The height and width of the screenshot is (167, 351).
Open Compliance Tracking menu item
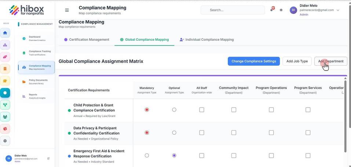click(36, 53)
